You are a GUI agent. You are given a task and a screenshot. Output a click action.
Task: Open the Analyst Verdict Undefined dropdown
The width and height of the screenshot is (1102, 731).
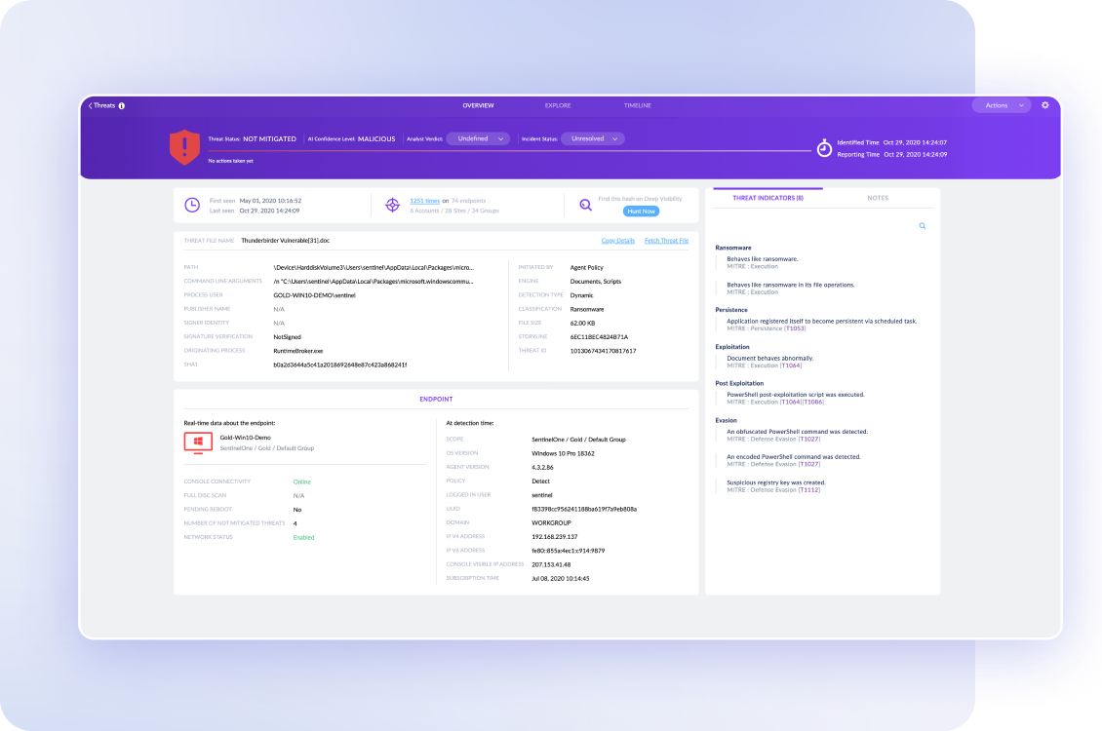coord(478,138)
